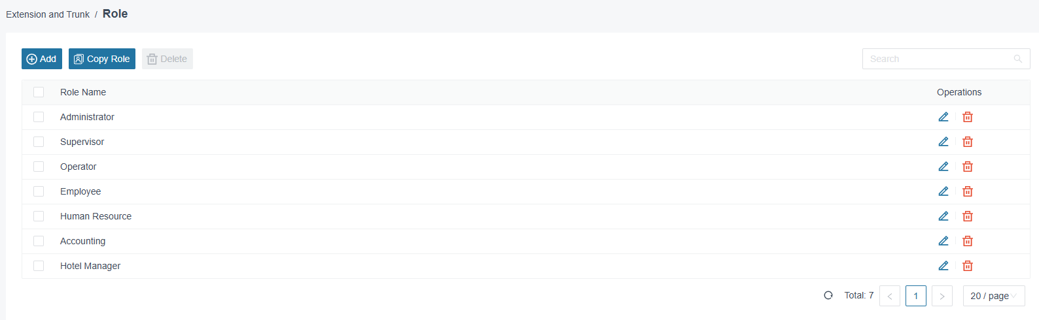Image resolution: width=1039 pixels, height=320 pixels.
Task: Edit the Human Resource role
Action: [943, 216]
